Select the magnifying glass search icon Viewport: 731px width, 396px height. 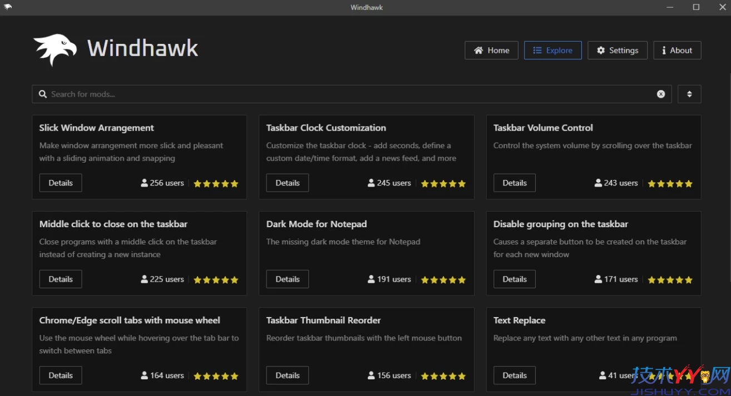43,94
